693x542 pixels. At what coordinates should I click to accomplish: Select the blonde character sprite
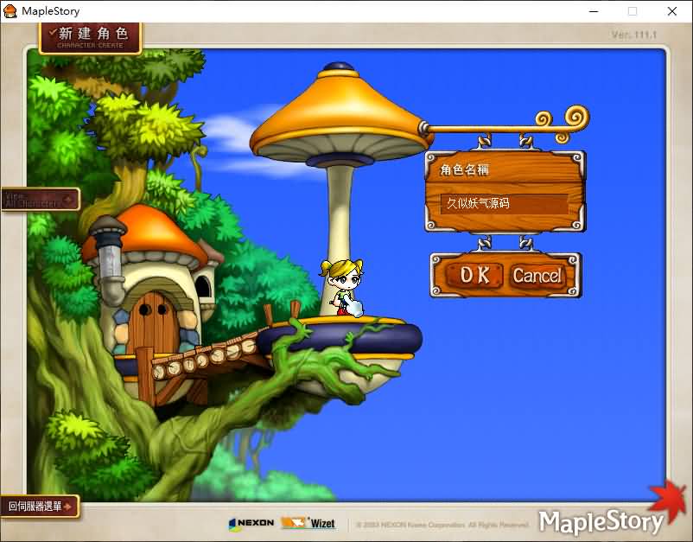pos(343,288)
